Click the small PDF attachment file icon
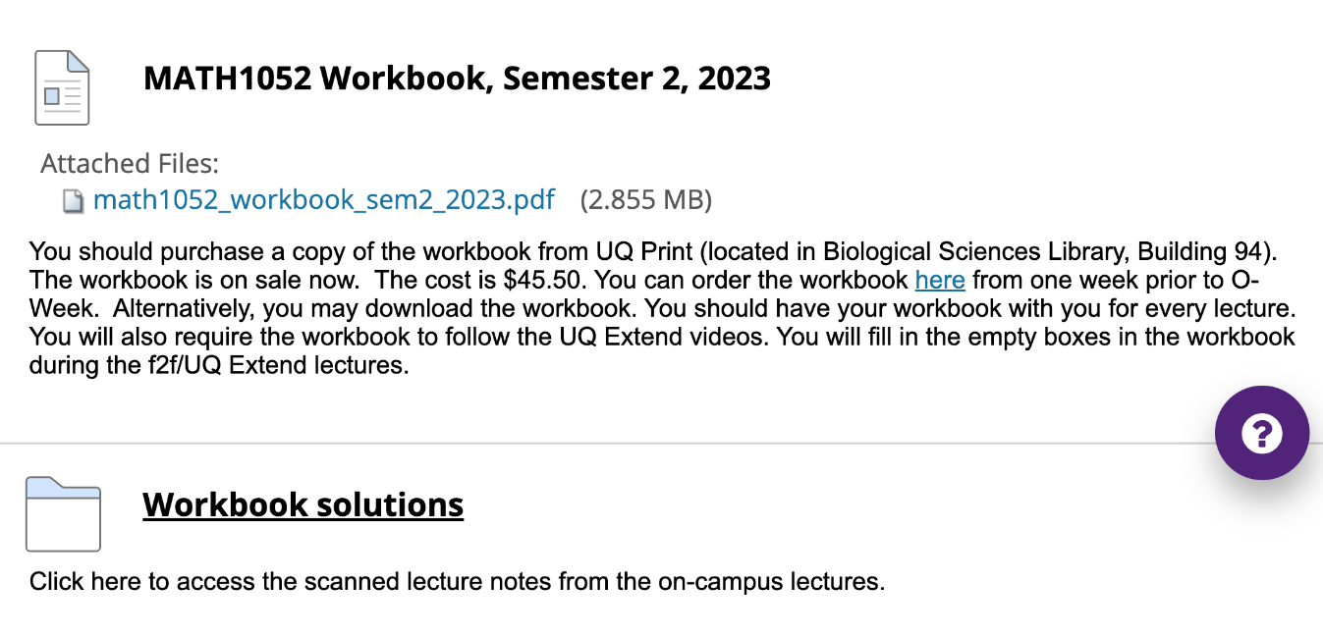The image size is (1323, 636). [x=74, y=201]
